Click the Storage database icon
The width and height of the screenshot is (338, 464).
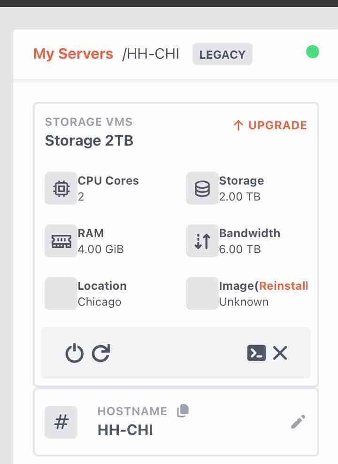(x=202, y=188)
